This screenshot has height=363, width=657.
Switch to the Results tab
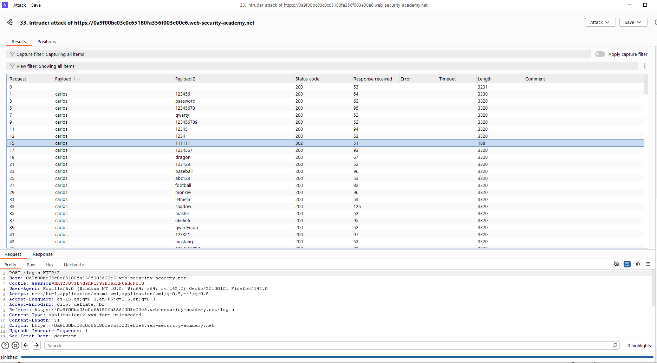19,41
